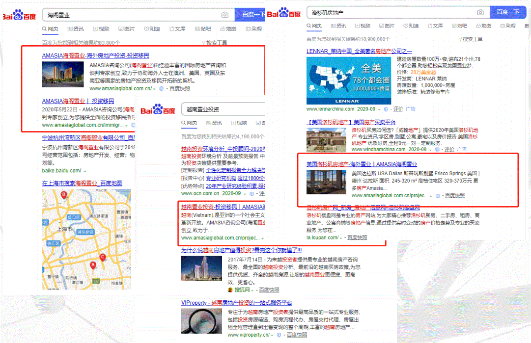The width and height of the screenshot is (531, 343).
Task: Click the camera icon in the 洛杉矶房地产 search box
Action: pyautogui.click(x=480, y=12)
